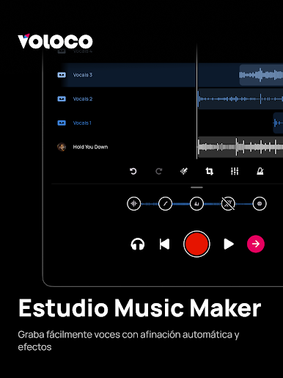The width and height of the screenshot is (283, 378).
Task: Tap the greyed redo arrow icon
Action: (159, 171)
